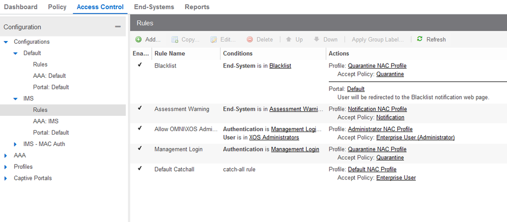Image resolution: width=507 pixels, height=222 pixels.
Task: Click the Copy rule toolbar icon
Action: [175, 40]
